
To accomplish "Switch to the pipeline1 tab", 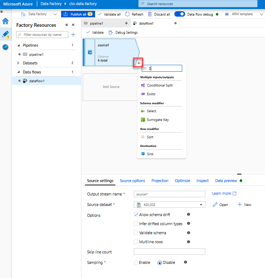I will point(106,23).
